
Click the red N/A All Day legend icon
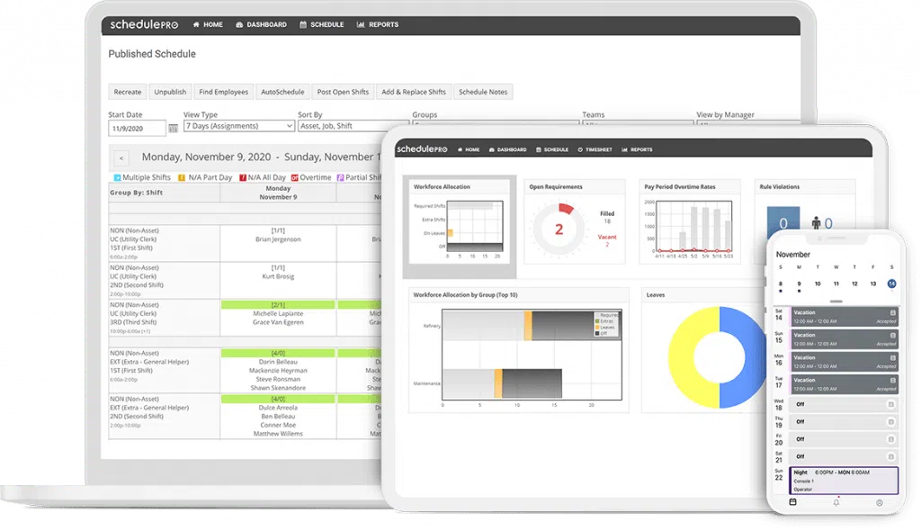point(243,178)
